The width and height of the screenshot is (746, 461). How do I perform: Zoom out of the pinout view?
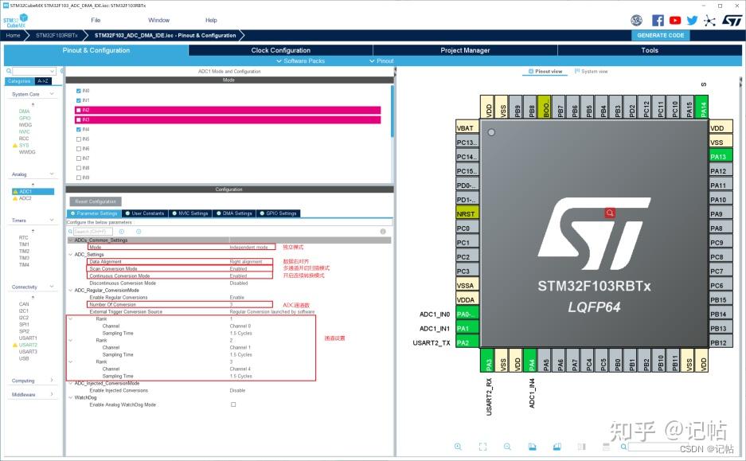pyautogui.click(x=507, y=447)
